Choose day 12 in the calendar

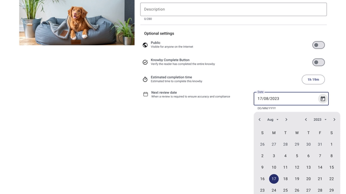(x=297, y=168)
